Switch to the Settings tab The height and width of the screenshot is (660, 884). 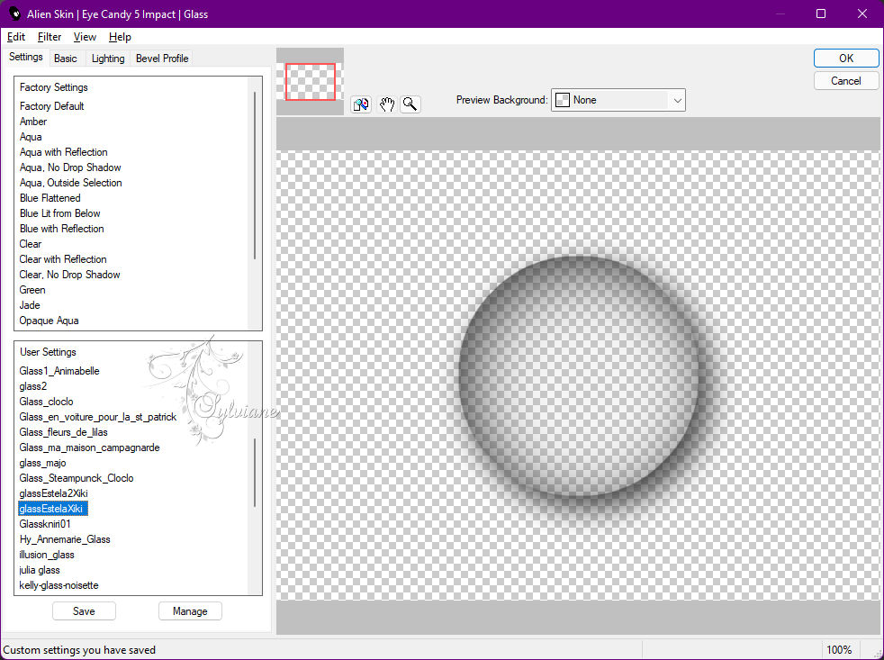[x=26, y=57]
